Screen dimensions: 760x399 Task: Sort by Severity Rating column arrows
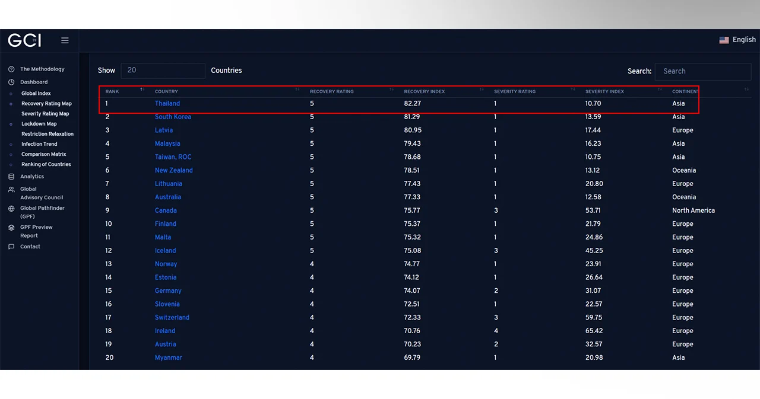point(573,90)
